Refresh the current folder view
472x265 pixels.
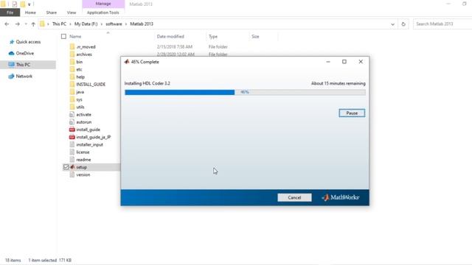point(403,24)
